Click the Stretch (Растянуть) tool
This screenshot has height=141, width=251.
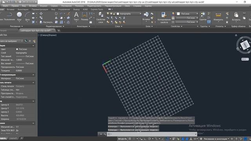(x=46, y=22)
